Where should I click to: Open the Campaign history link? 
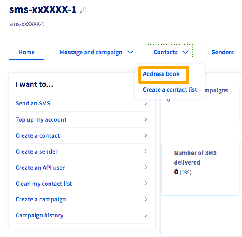(x=40, y=216)
